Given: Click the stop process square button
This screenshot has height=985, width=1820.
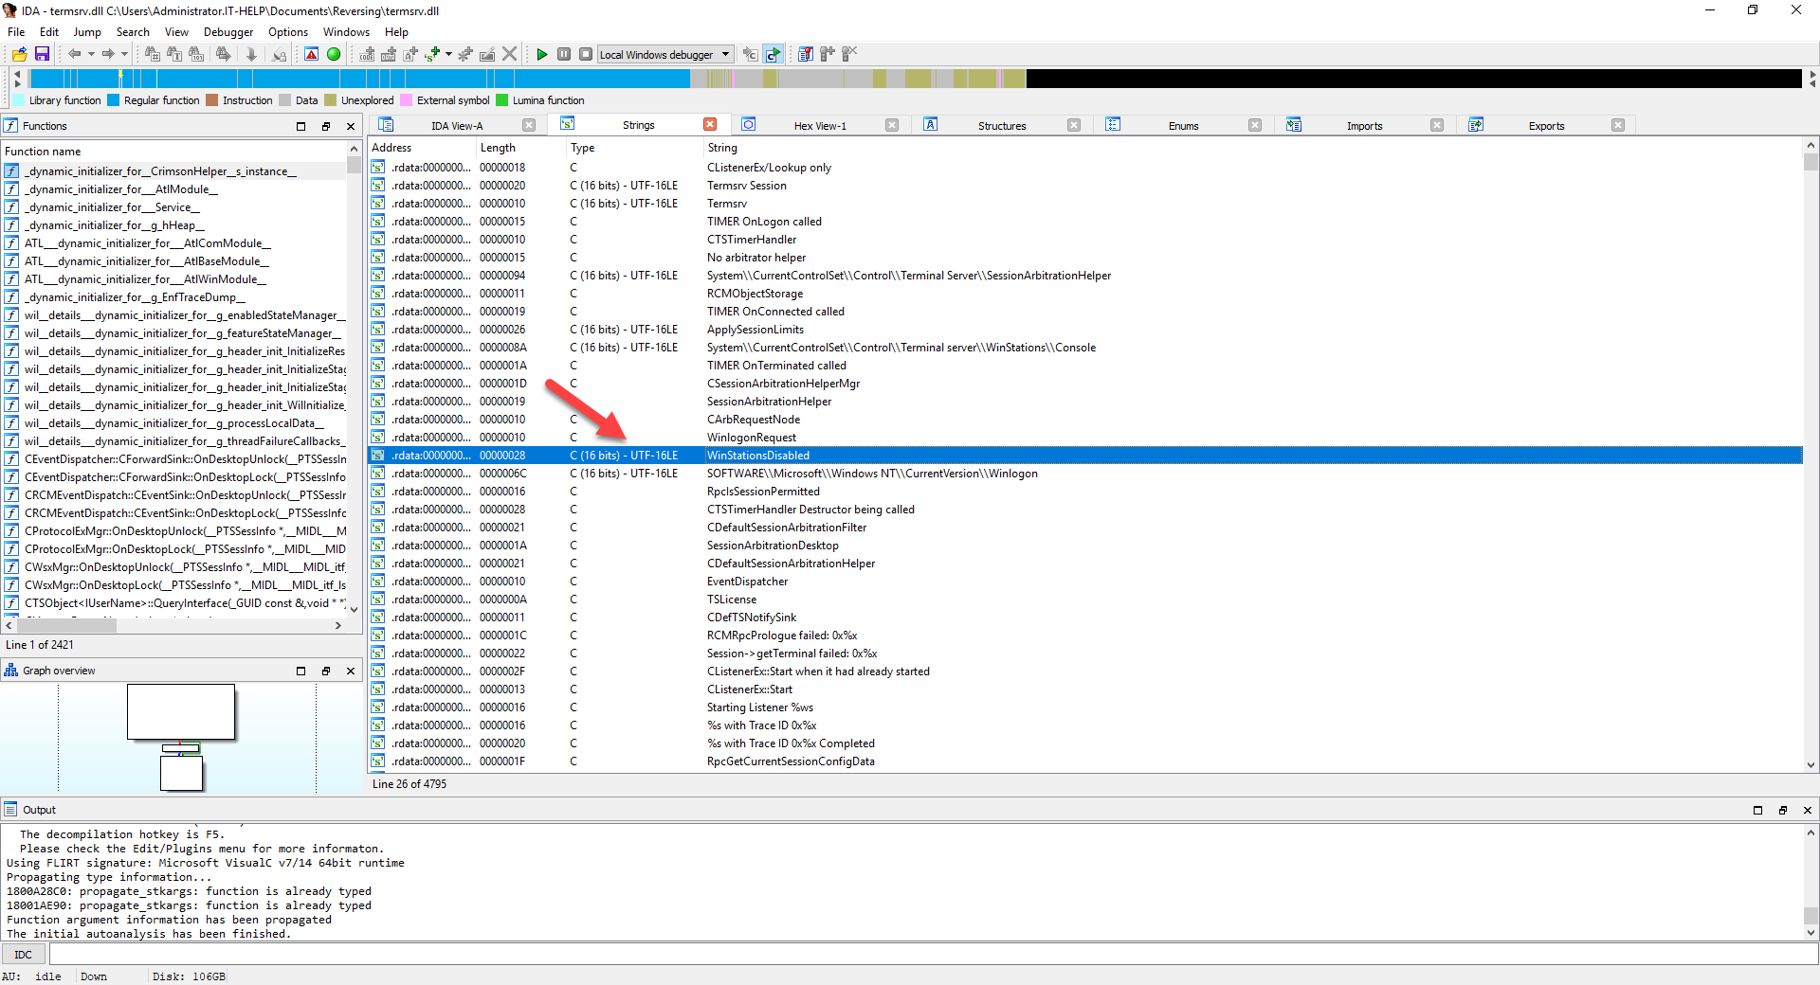Looking at the screenshot, I should [586, 54].
